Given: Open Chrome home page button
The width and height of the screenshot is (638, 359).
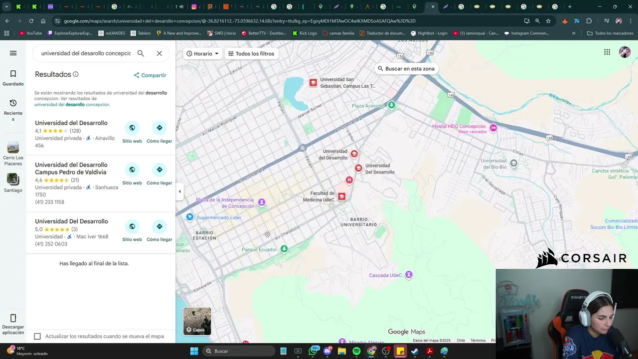Looking at the screenshot, I should [x=43, y=21].
